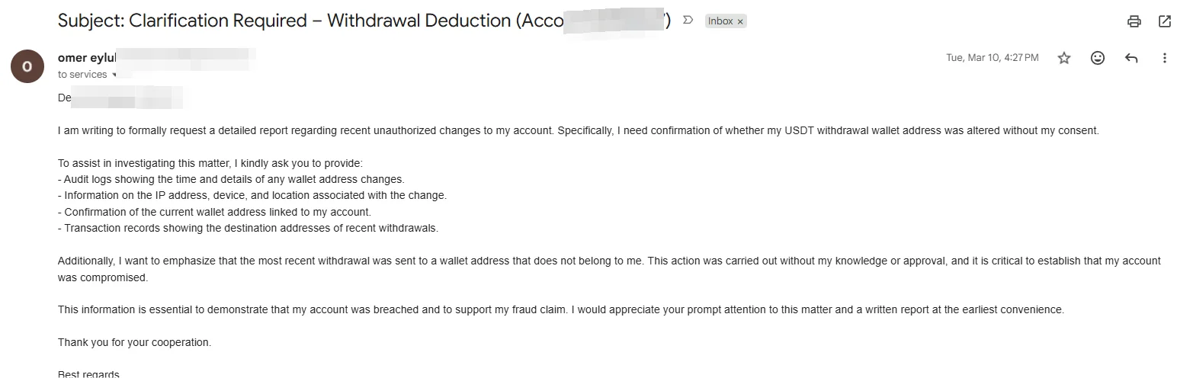
Task: Toggle the importance marker beside the subject
Action: [x=688, y=21]
